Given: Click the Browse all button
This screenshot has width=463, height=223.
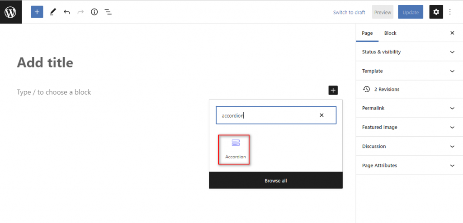Looking at the screenshot, I should click(276, 180).
